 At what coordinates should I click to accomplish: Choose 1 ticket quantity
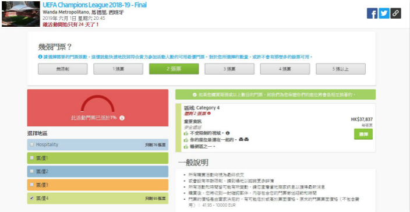click(x=118, y=69)
